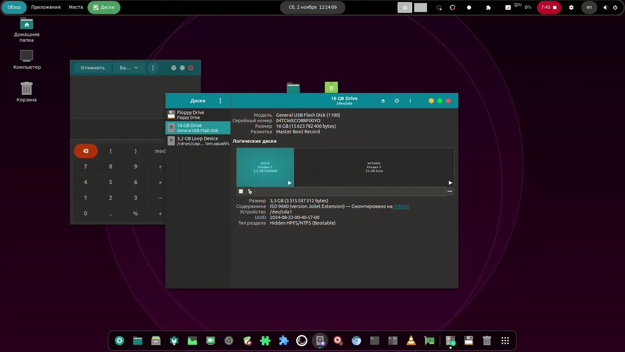Open the volume control in top bar
Screen dimensions: 625x352
pyautogui.click(x=606, y=7)
